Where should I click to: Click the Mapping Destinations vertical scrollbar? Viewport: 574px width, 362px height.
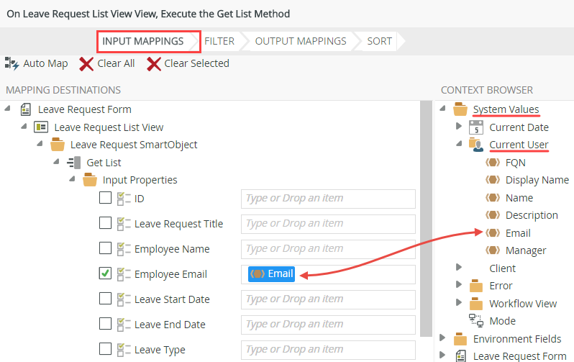click(426, 219)
